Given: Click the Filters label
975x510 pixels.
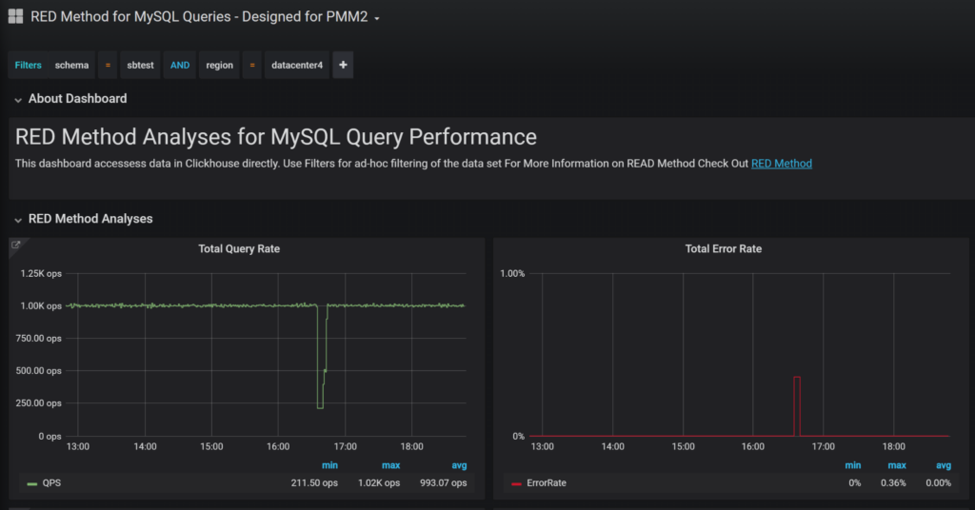Looking at the screenshot, I should [x=28, y=66].
